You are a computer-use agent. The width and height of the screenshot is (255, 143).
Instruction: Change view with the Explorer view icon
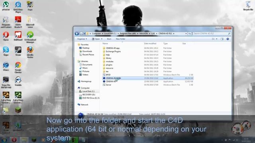click(x=213, y=39)
